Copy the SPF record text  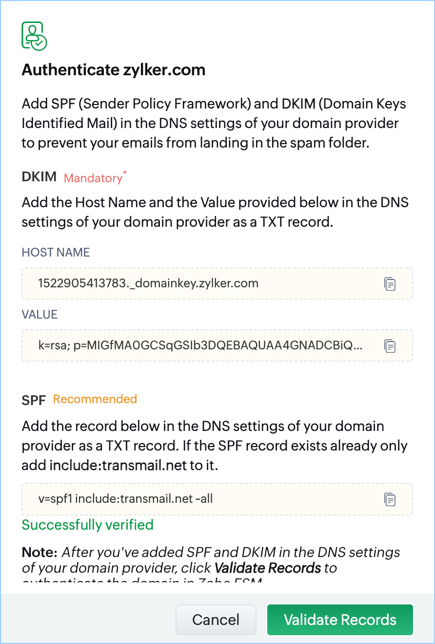[390, 499]
